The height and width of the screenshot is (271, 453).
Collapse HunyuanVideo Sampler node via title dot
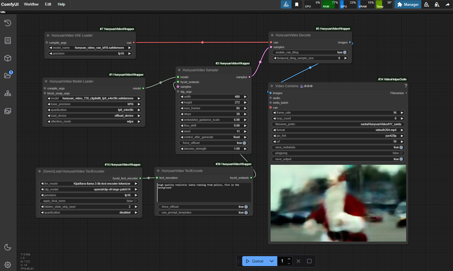point(179,70)
